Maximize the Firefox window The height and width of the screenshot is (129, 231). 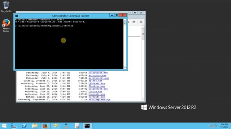pyautogui.click(x=135, y=13)
